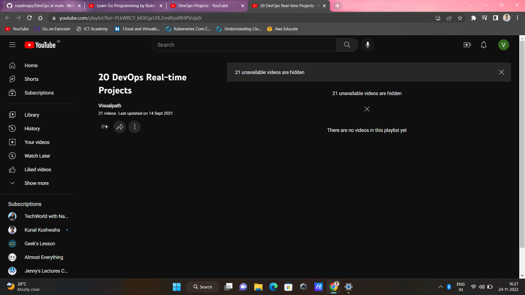Switch to the DevOps-Projects YouTube tab
Image resolution: width=525 pixels, height=295 pixels.
click(203, 6)
